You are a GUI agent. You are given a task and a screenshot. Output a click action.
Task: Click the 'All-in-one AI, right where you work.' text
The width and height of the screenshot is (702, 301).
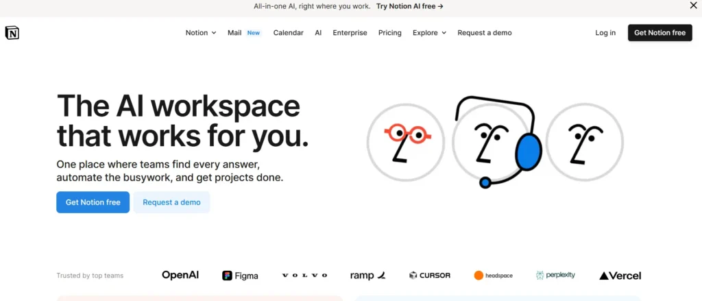(x=312, y=6)
